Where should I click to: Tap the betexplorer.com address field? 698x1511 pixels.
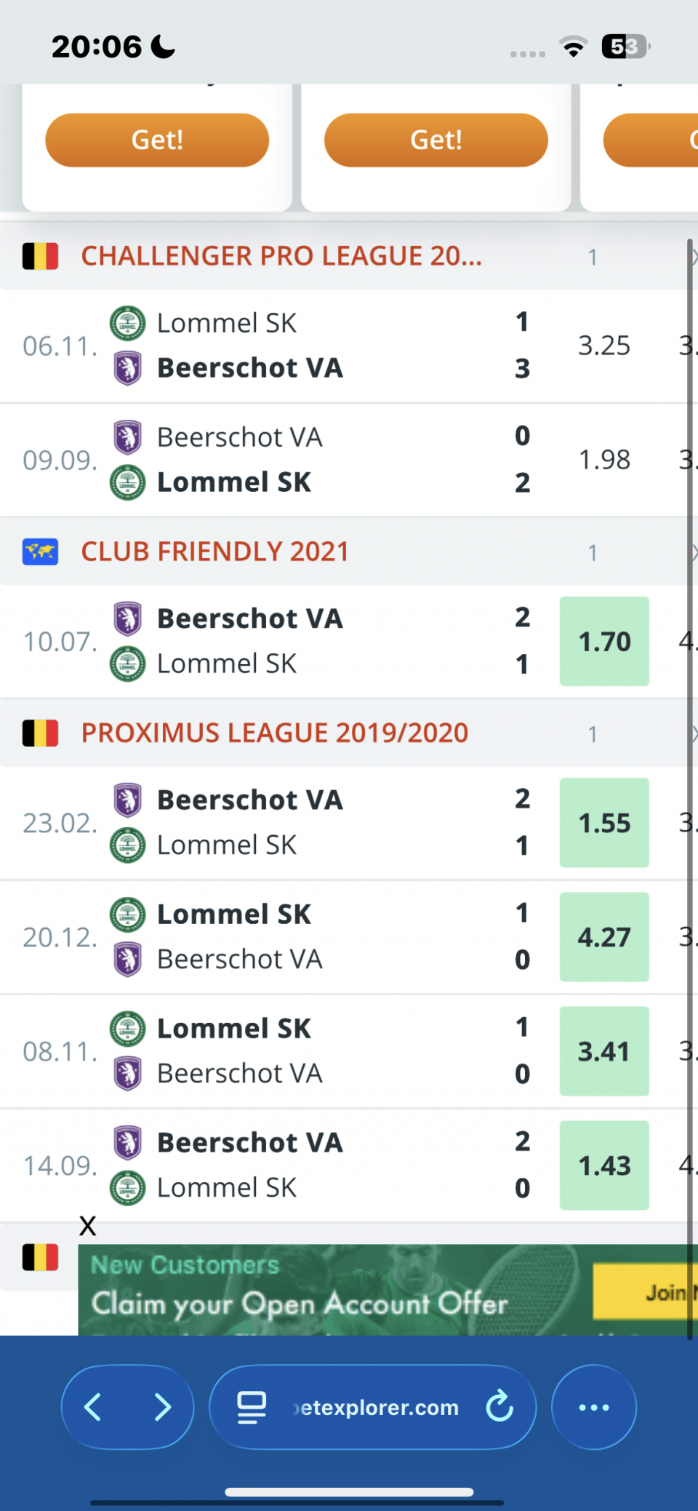(375, 1407)
